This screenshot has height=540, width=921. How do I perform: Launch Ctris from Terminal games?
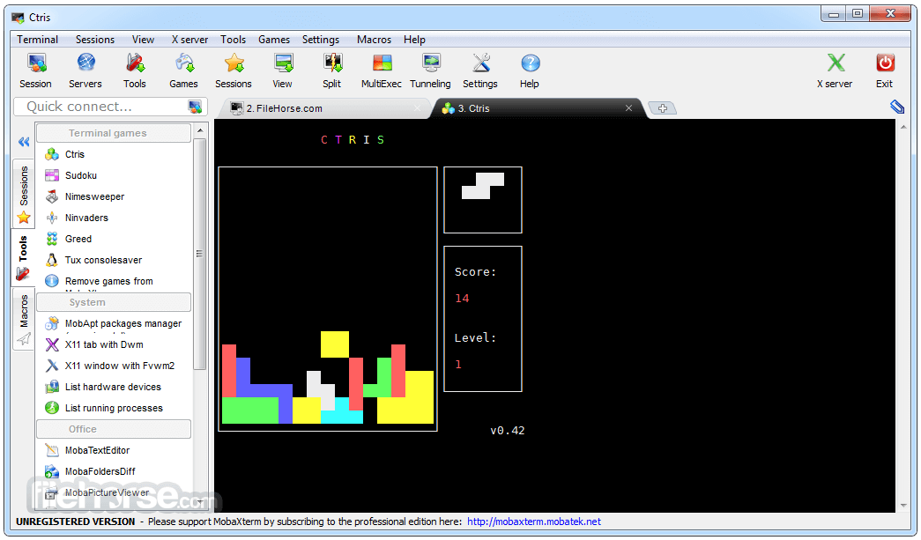point(75,154)
